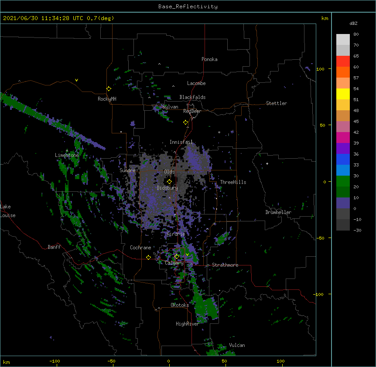Click the Okotoks city label
The image size is (376, 367).
(x=180, y=305)
